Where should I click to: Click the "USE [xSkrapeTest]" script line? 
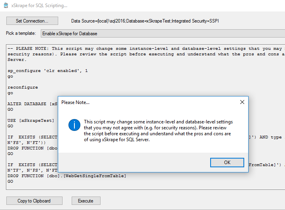point(31,121)
